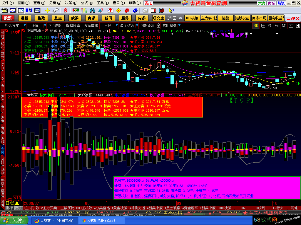Click the F10资料 button
This screenshot has width=301, height=225.
coord(55,26)
